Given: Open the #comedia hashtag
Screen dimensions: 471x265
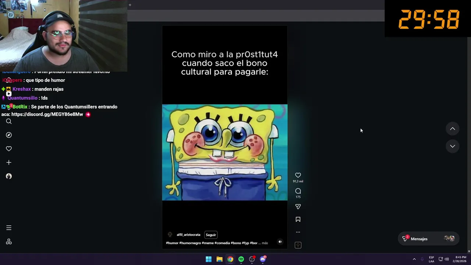Looking at the screenshot, I should coord(222,243).
